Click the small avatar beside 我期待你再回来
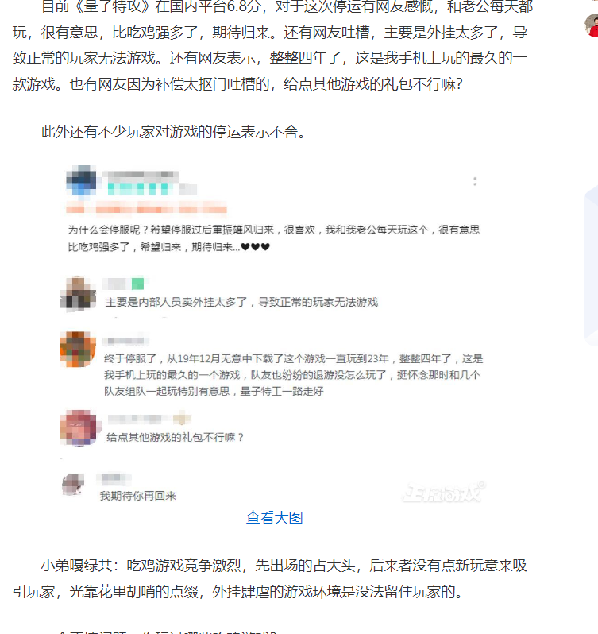598x634 pixels. coord(73,485)
